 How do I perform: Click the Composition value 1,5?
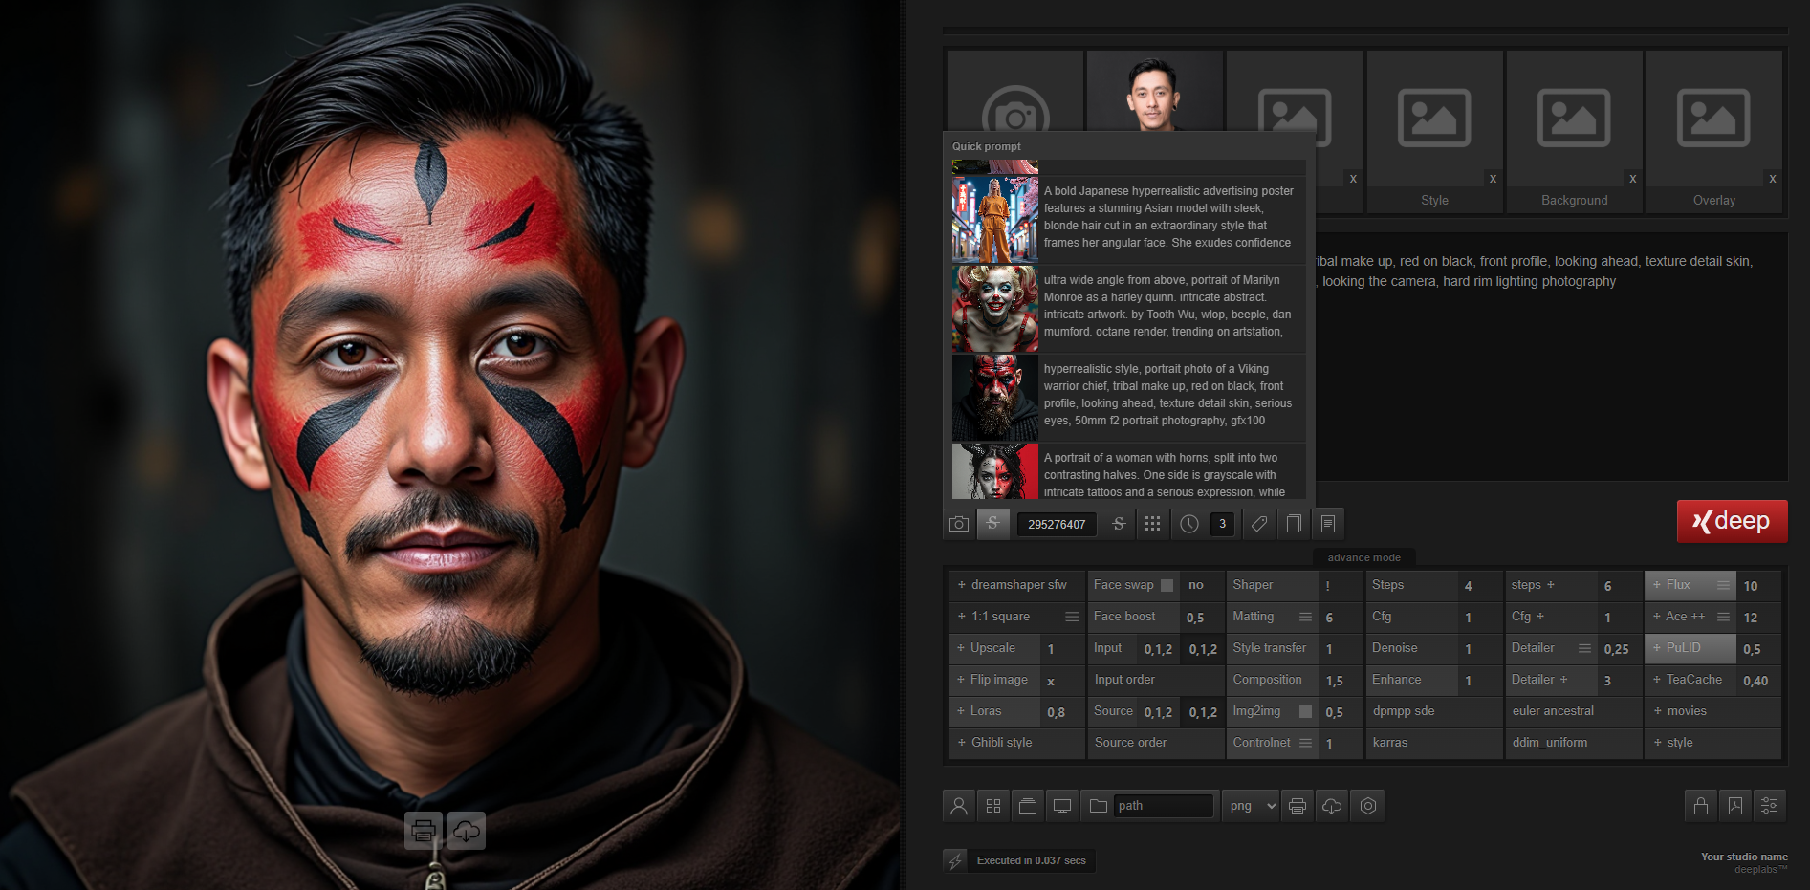tap(1341, 680)
